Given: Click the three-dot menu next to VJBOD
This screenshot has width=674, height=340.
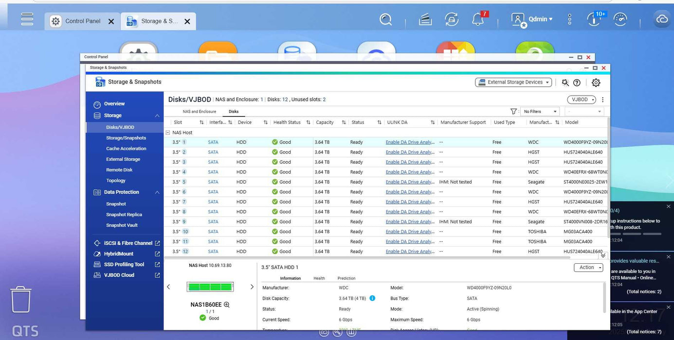Looking at the screenshot, I should click(602, 100).
